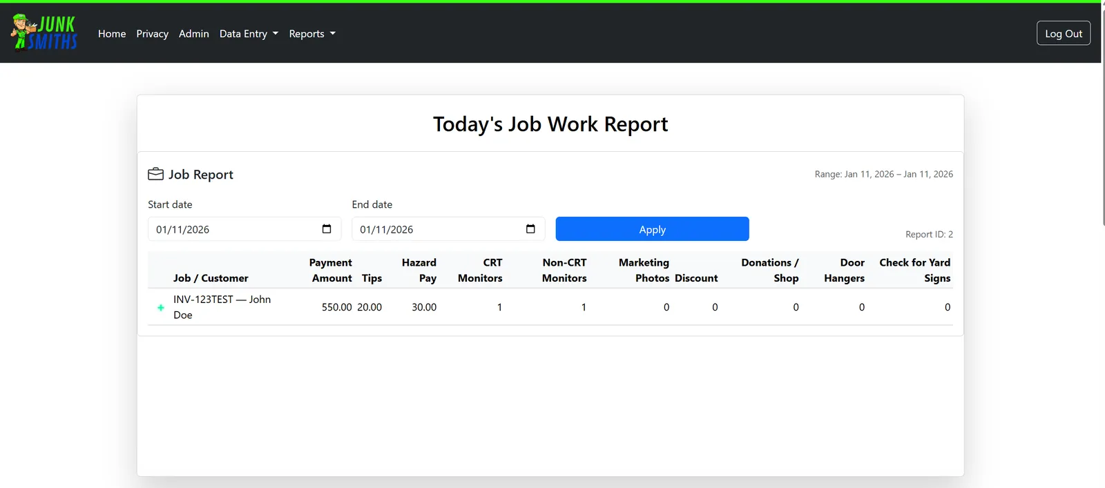Navigate to the Admin section
This screenshot has height=488, width=1105.
pos(193,34)
